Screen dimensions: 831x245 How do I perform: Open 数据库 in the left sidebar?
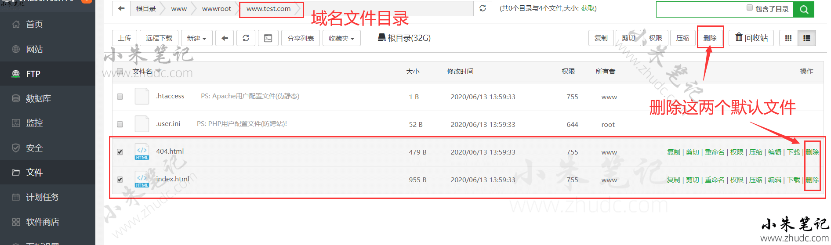(38, 99)
